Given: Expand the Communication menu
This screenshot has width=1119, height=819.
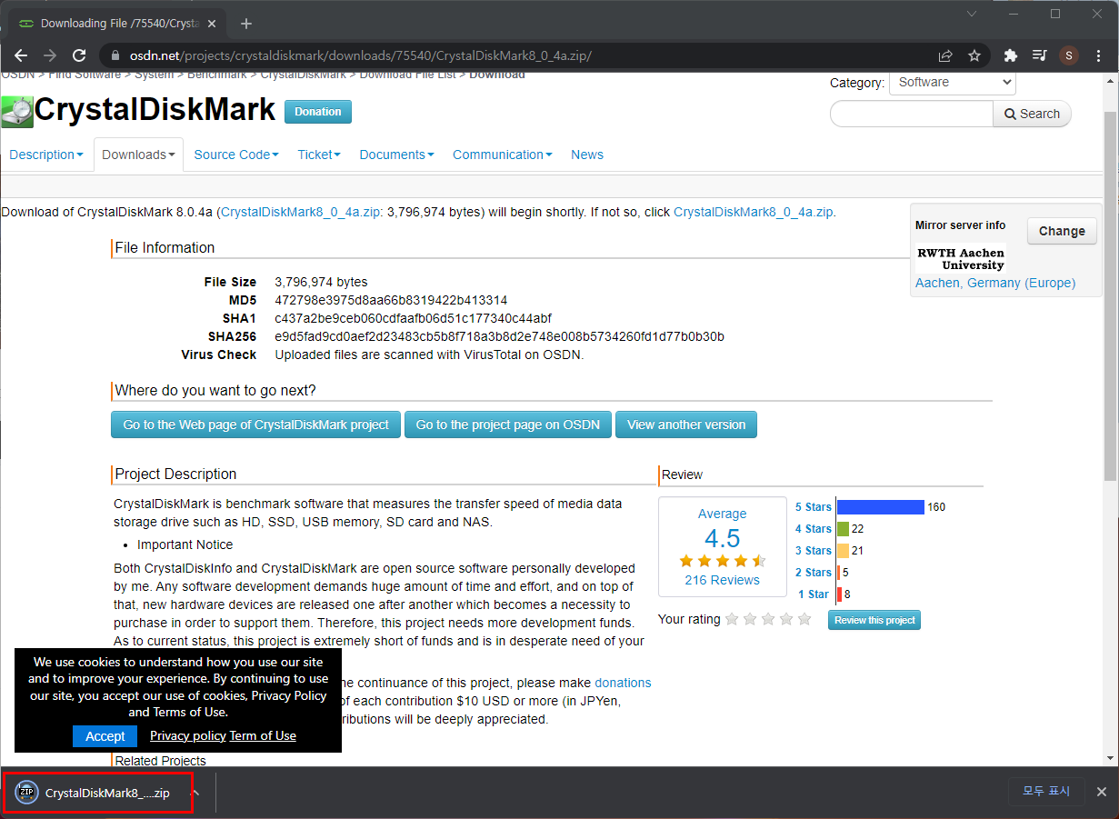Looking at the screenshot, I should click(503, 155).
